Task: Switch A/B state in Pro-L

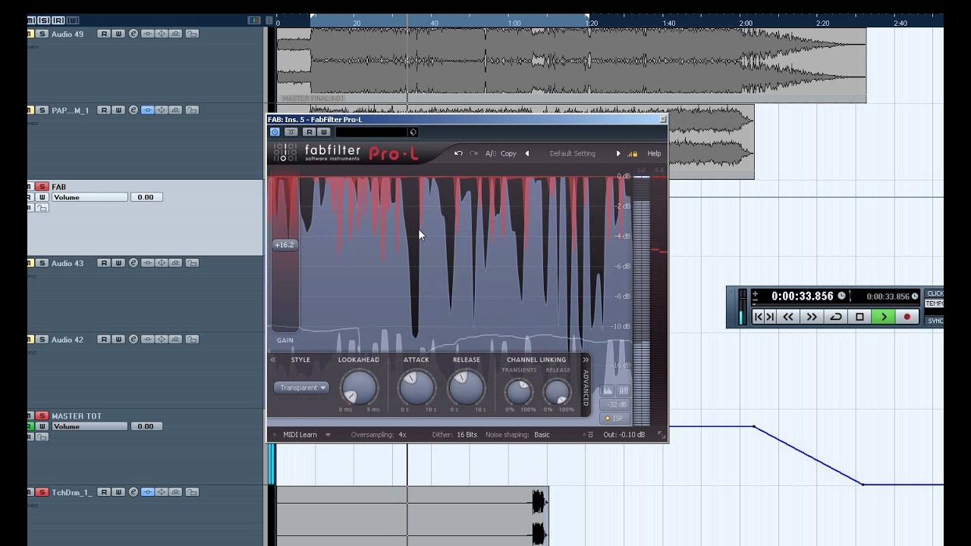Action: click(490, 153)
